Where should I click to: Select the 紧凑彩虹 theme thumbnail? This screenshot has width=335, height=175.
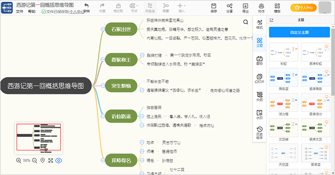[x=315, y=52]
